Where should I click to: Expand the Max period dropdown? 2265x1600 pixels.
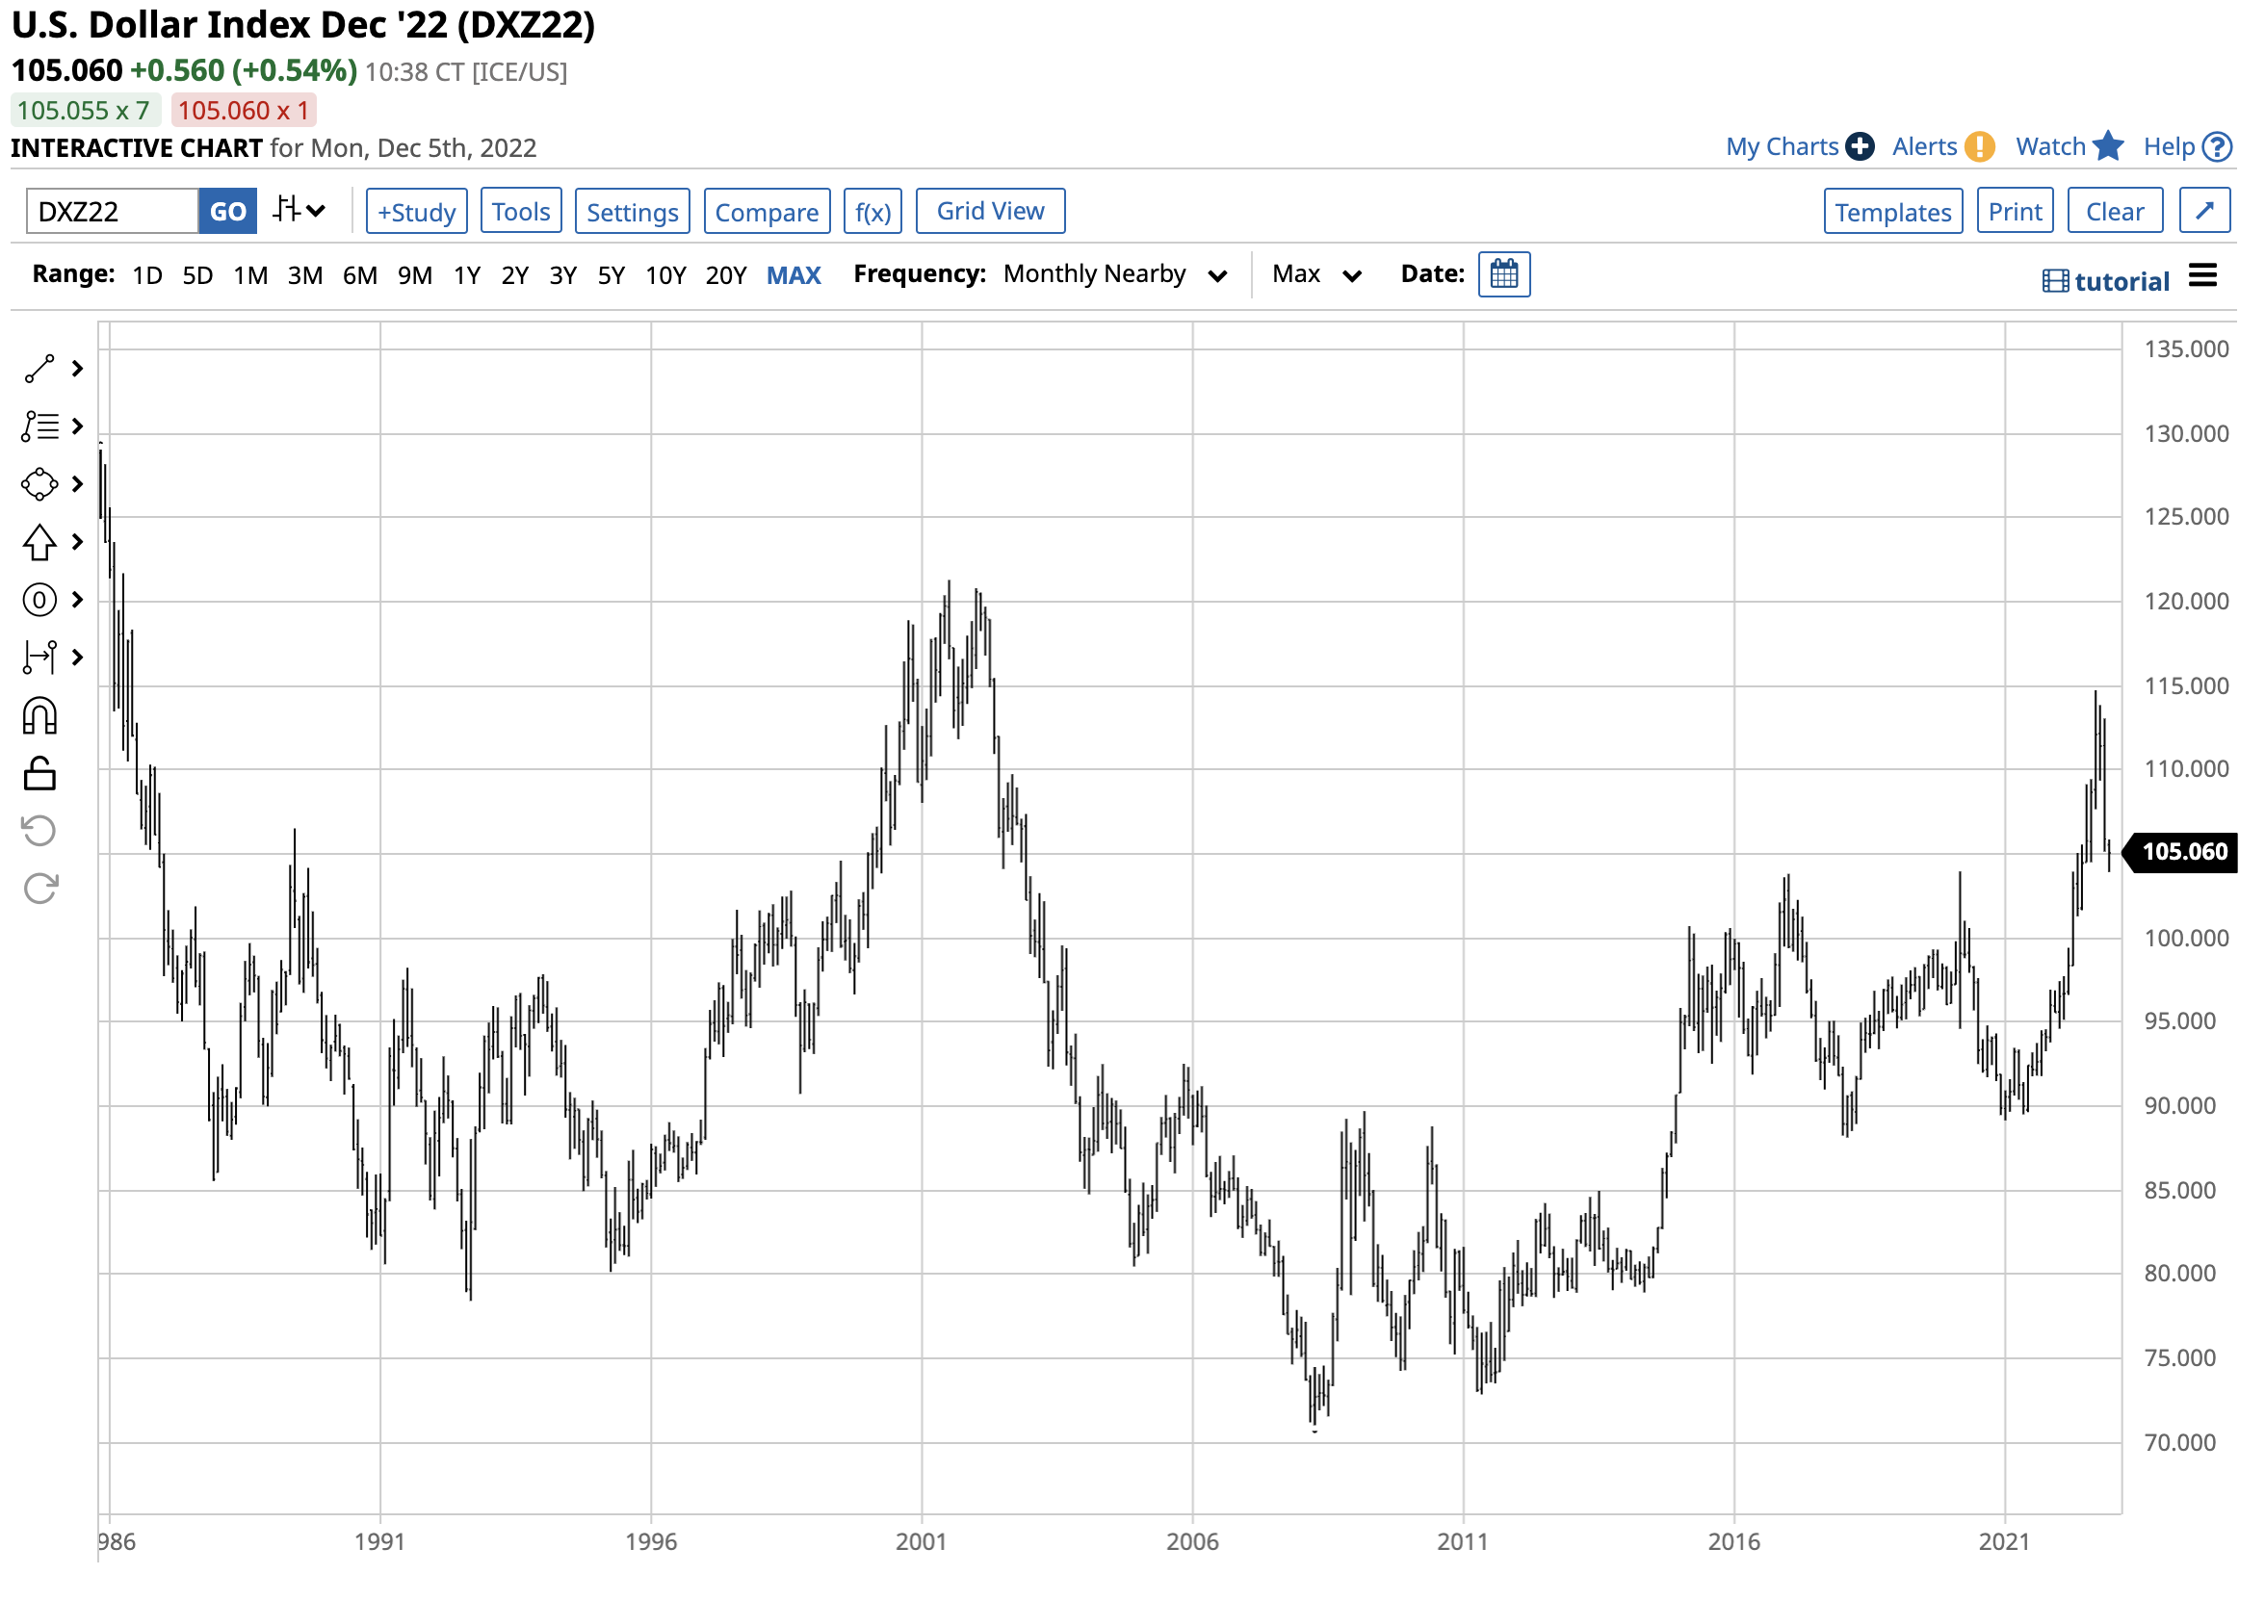[1316, 275]
